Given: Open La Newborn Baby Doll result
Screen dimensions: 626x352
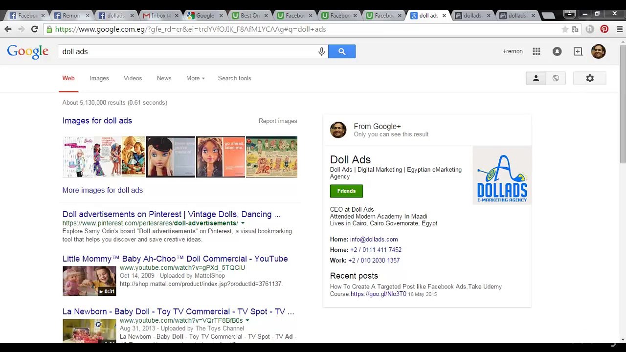Looking at the screenshot, I should pos(179,311).
